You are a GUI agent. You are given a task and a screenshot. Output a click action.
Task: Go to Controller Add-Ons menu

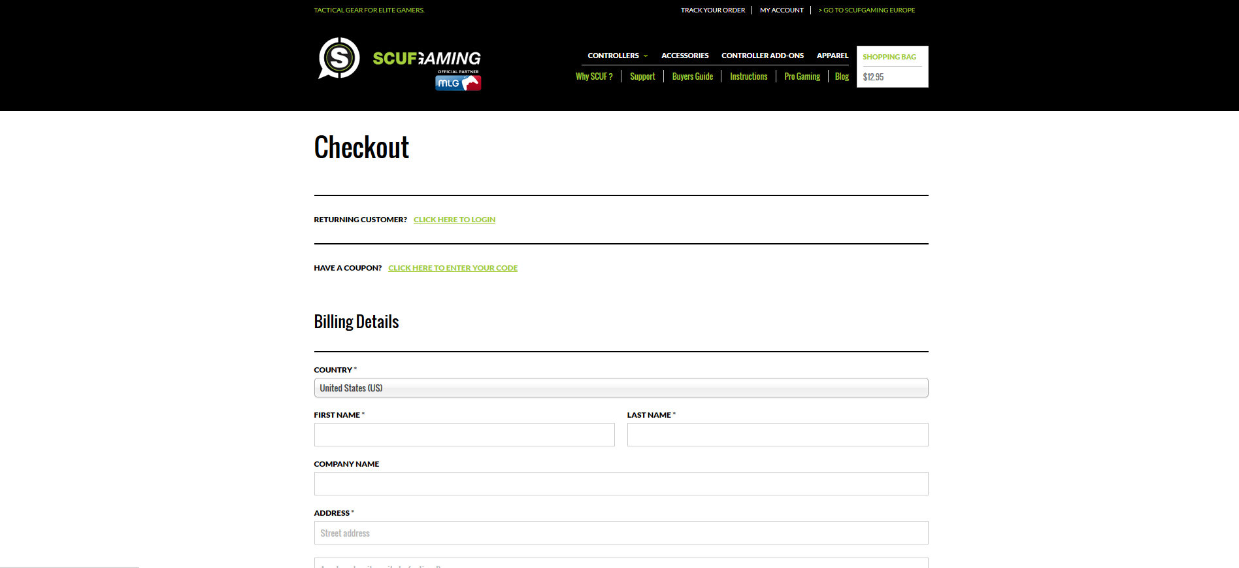coord(762,56)
